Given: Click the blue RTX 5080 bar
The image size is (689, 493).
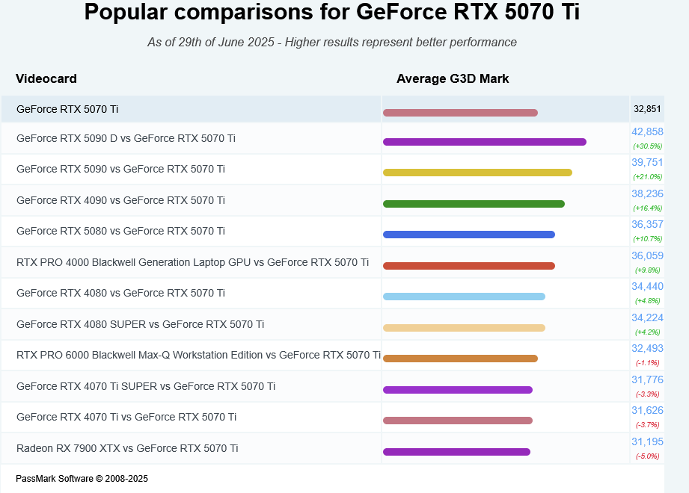Looking at the screenshot, I should [469, 235].
